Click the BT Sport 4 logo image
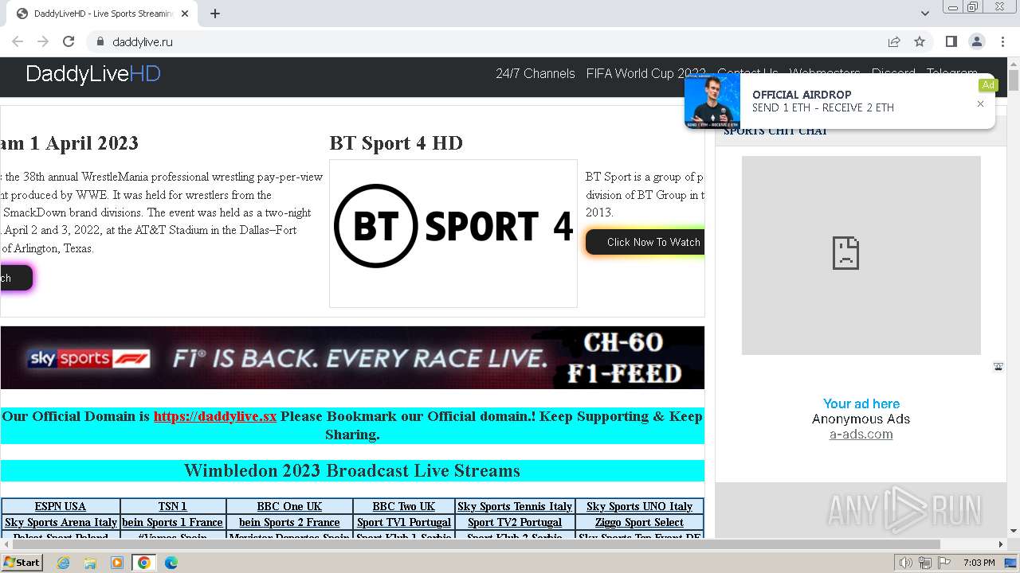The height and width of the screenshot is (573, 1020). (x=453, y=233)
